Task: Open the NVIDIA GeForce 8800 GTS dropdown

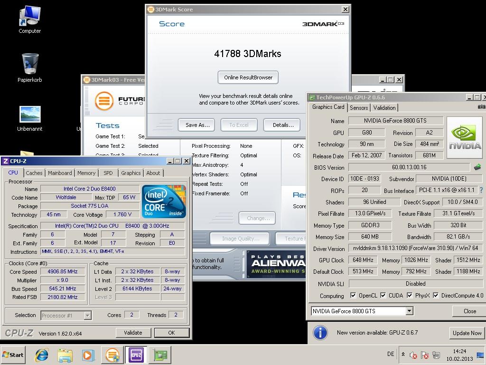Action: tap(410, 311)
